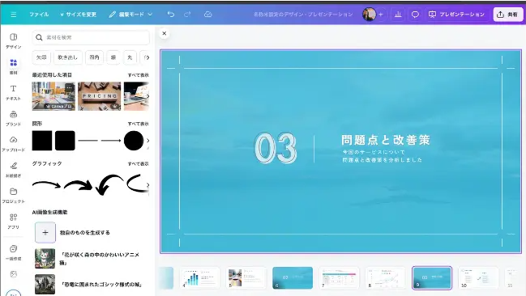Image resolution: width=526 pixels, height=296 pixels.
Task: Select the 線 filter chip
Action: pos(113,57)
